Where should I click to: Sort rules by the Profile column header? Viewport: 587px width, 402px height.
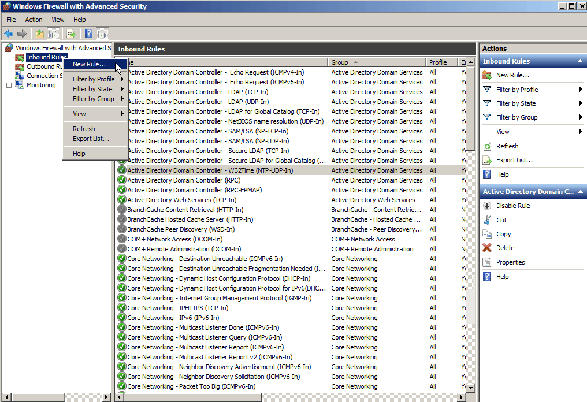[442, 62]
